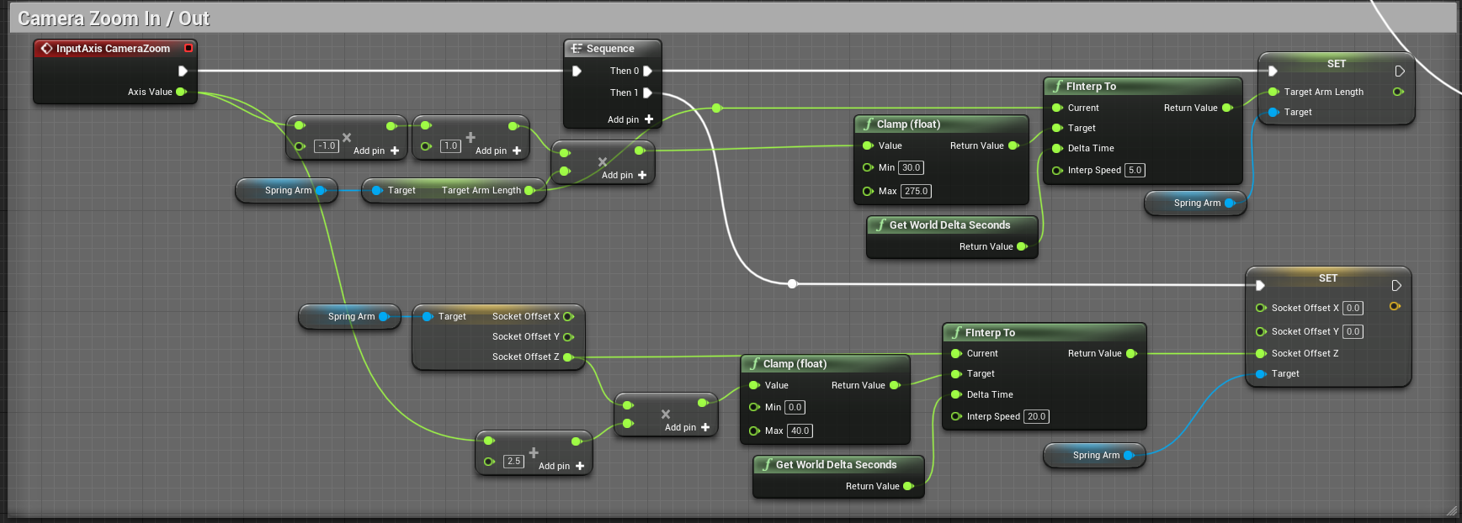This screenshot has width=1462, height=523.
Task: Click the Socket Offset Z output pin
Action: [x=568, y=357]
